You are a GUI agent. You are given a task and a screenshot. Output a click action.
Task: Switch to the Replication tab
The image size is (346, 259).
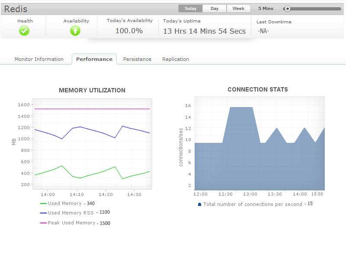click(176, 59)
